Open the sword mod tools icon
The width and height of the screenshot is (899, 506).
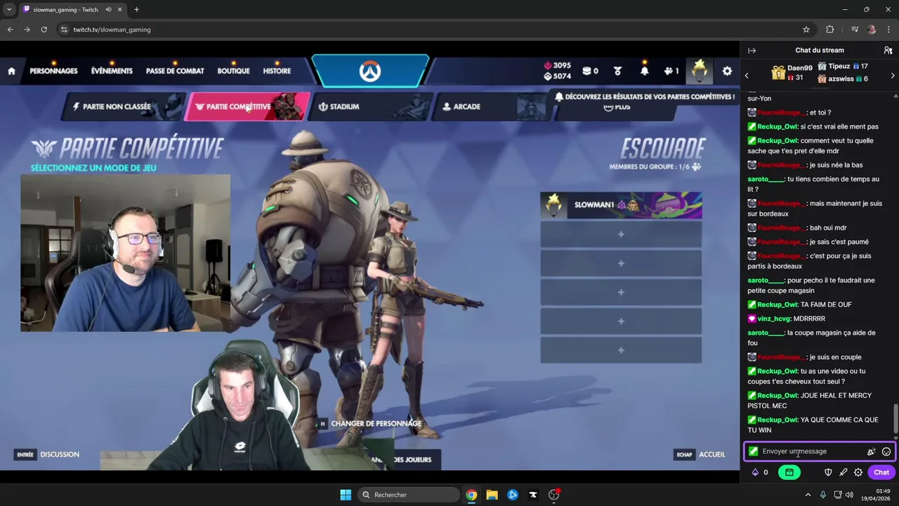(844, 472)
